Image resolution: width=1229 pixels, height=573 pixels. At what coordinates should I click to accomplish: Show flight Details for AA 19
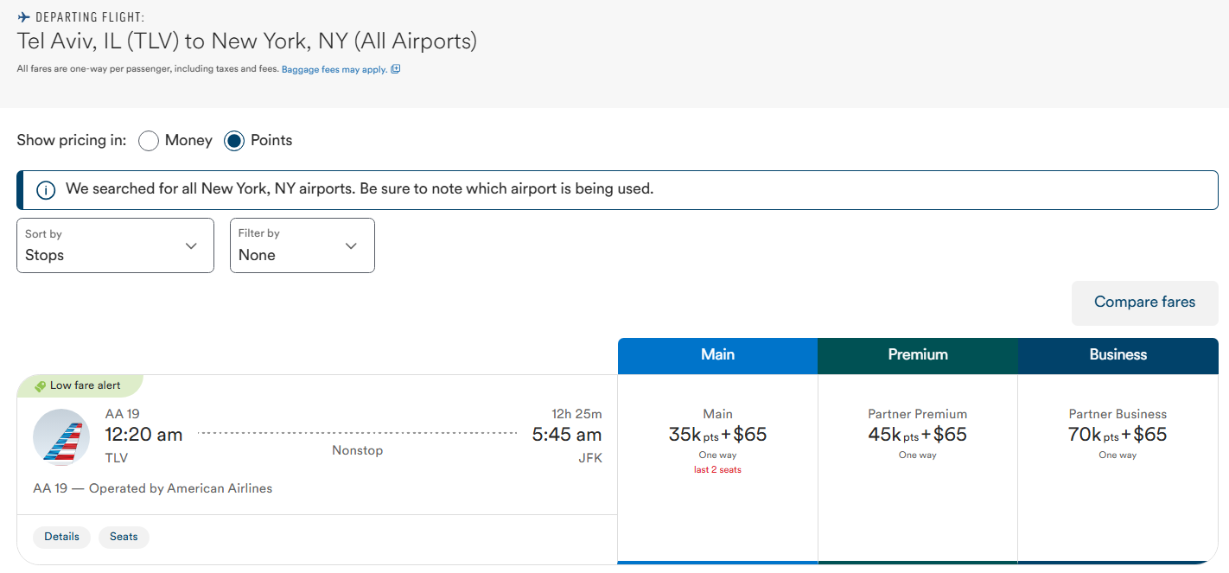coord(62,537)
